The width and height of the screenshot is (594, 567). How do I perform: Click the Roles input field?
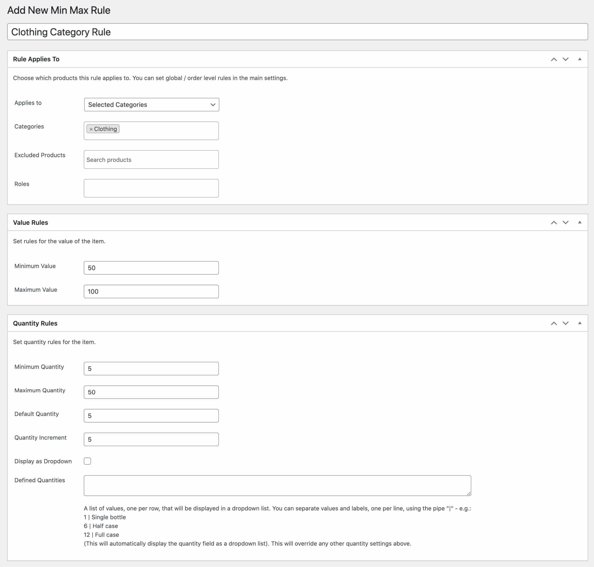(x=151, y=188)
